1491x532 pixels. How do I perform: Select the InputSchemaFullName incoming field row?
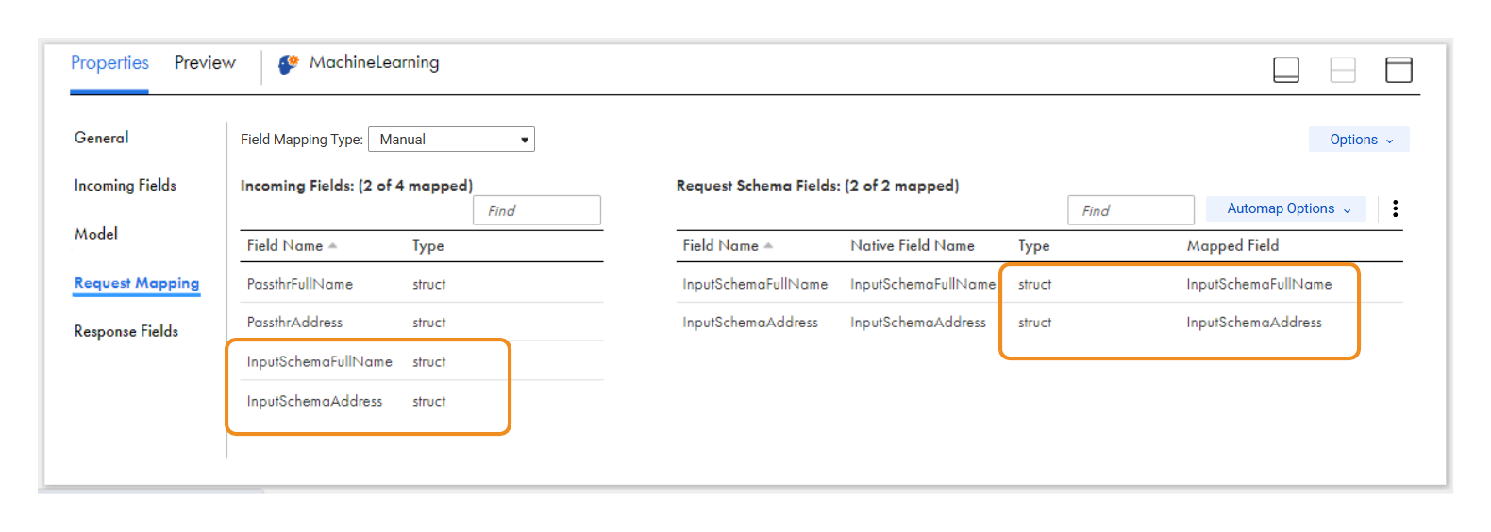coord(422,361)
